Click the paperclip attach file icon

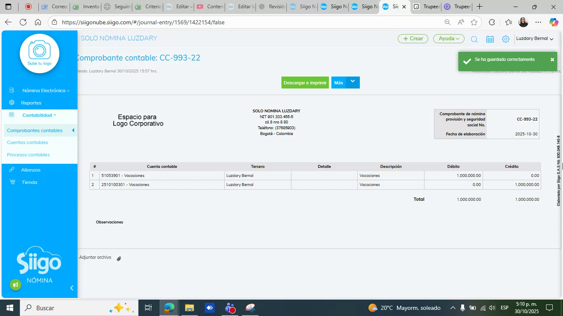[119, 259]
